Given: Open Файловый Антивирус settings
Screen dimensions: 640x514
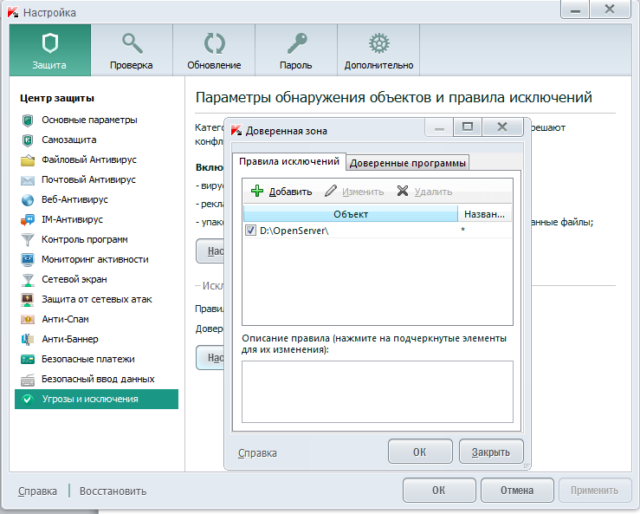Looking at the screenshot, I should pyautogui.click(x=89, y=159).
